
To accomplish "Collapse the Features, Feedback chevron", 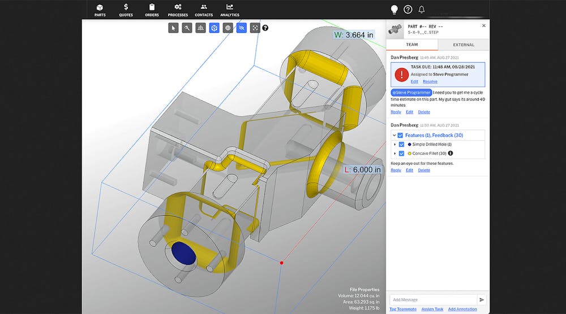I will click(394, 136).
